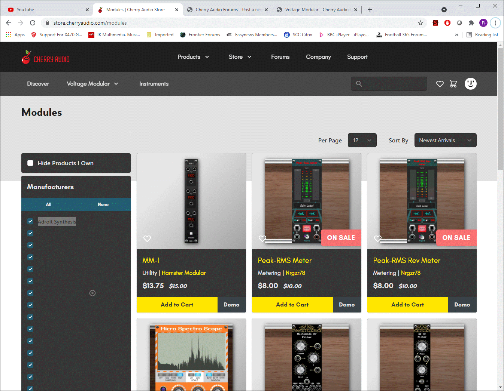Image resolution: width=504 pixels, height=391 pixels.
Task: Uncheck the manufacturer checkbox beside the circled X
Action: [30, 293]
